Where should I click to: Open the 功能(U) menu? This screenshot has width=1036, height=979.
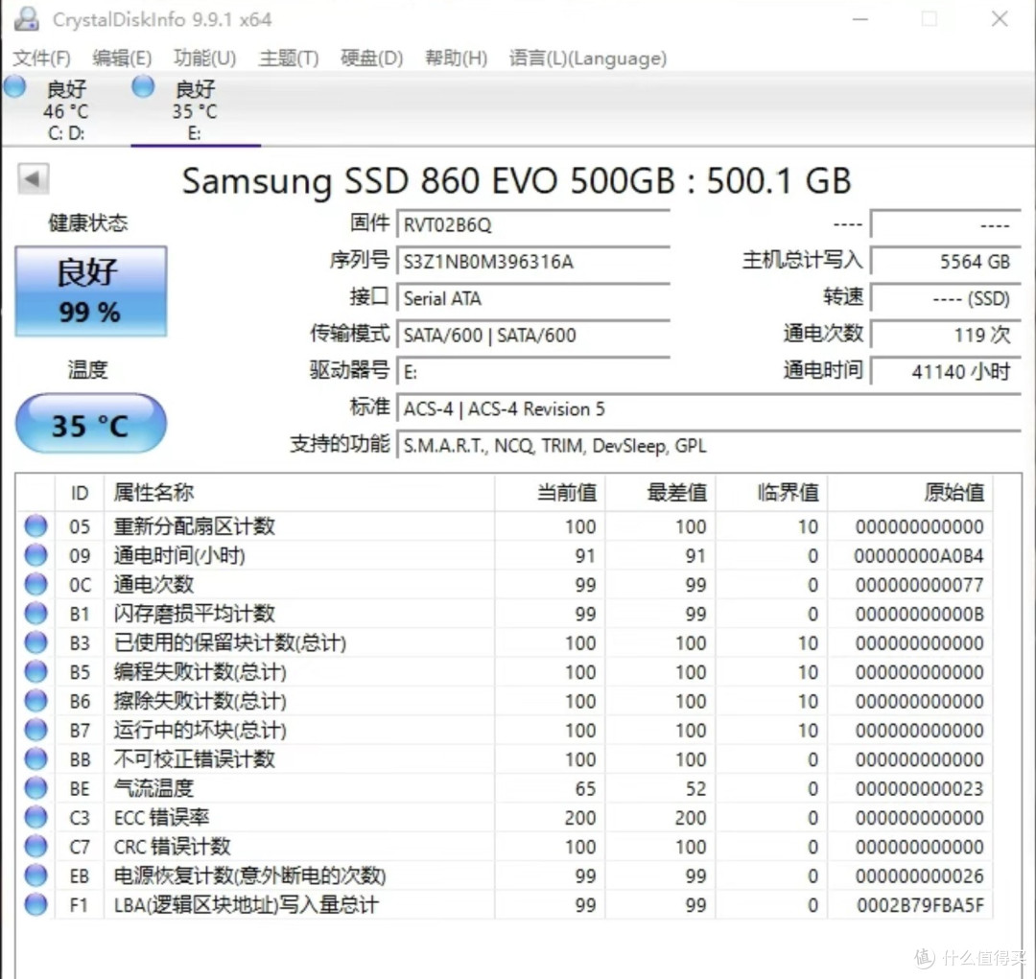[205, 58]
